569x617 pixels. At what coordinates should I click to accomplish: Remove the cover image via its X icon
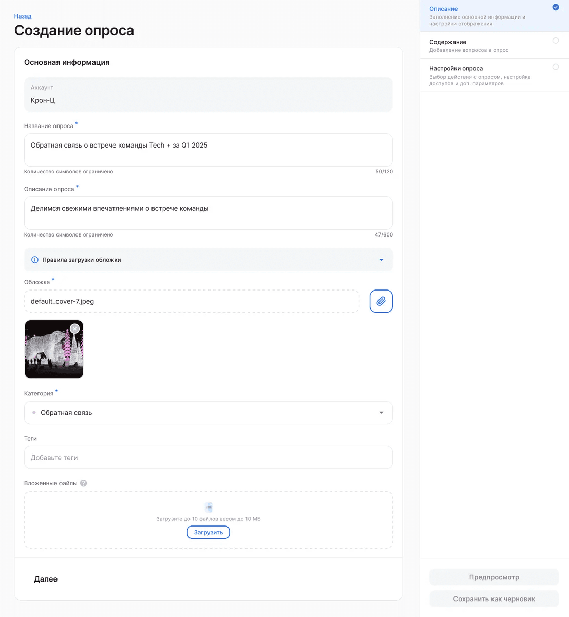pos(75,328)
